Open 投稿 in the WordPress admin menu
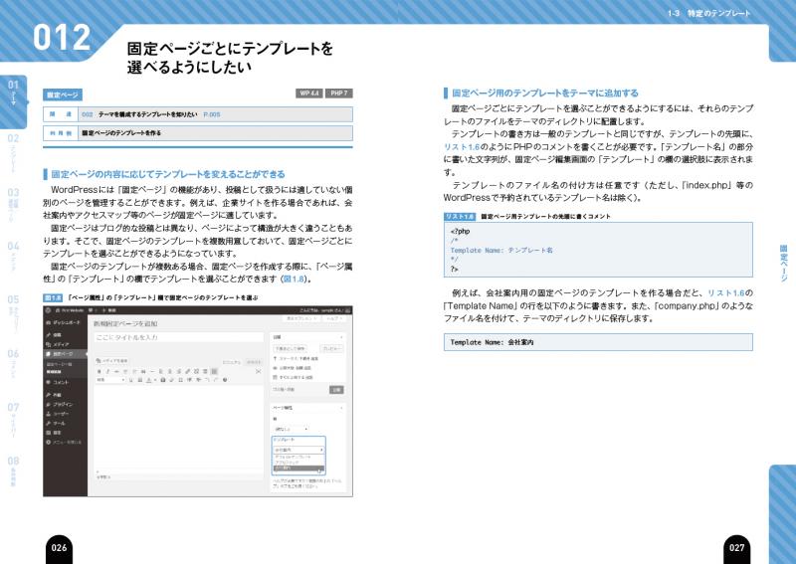 click(54, 335)
